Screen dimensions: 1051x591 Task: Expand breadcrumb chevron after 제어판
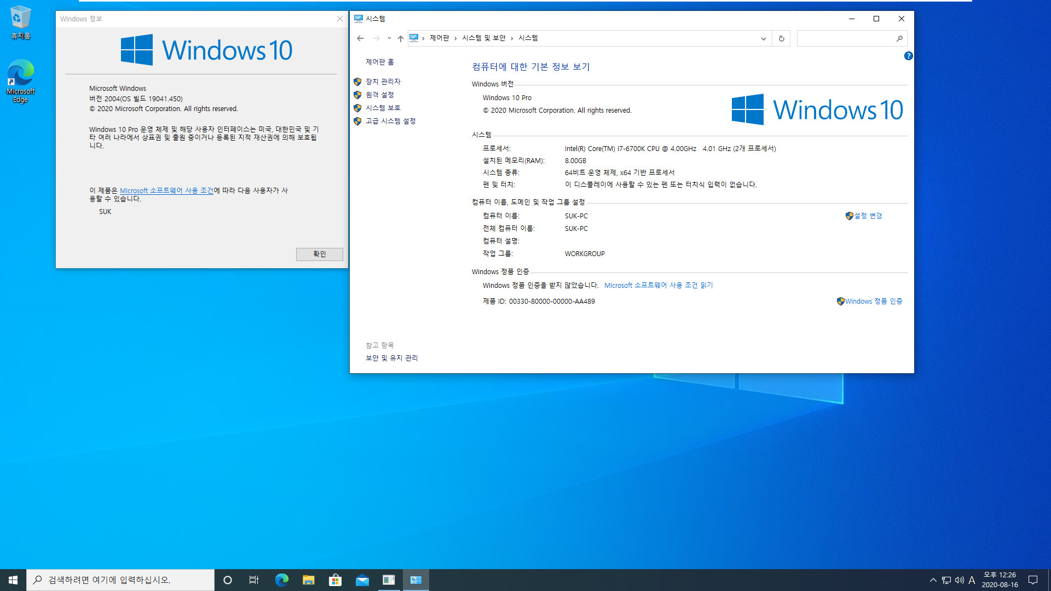(455, 38)
